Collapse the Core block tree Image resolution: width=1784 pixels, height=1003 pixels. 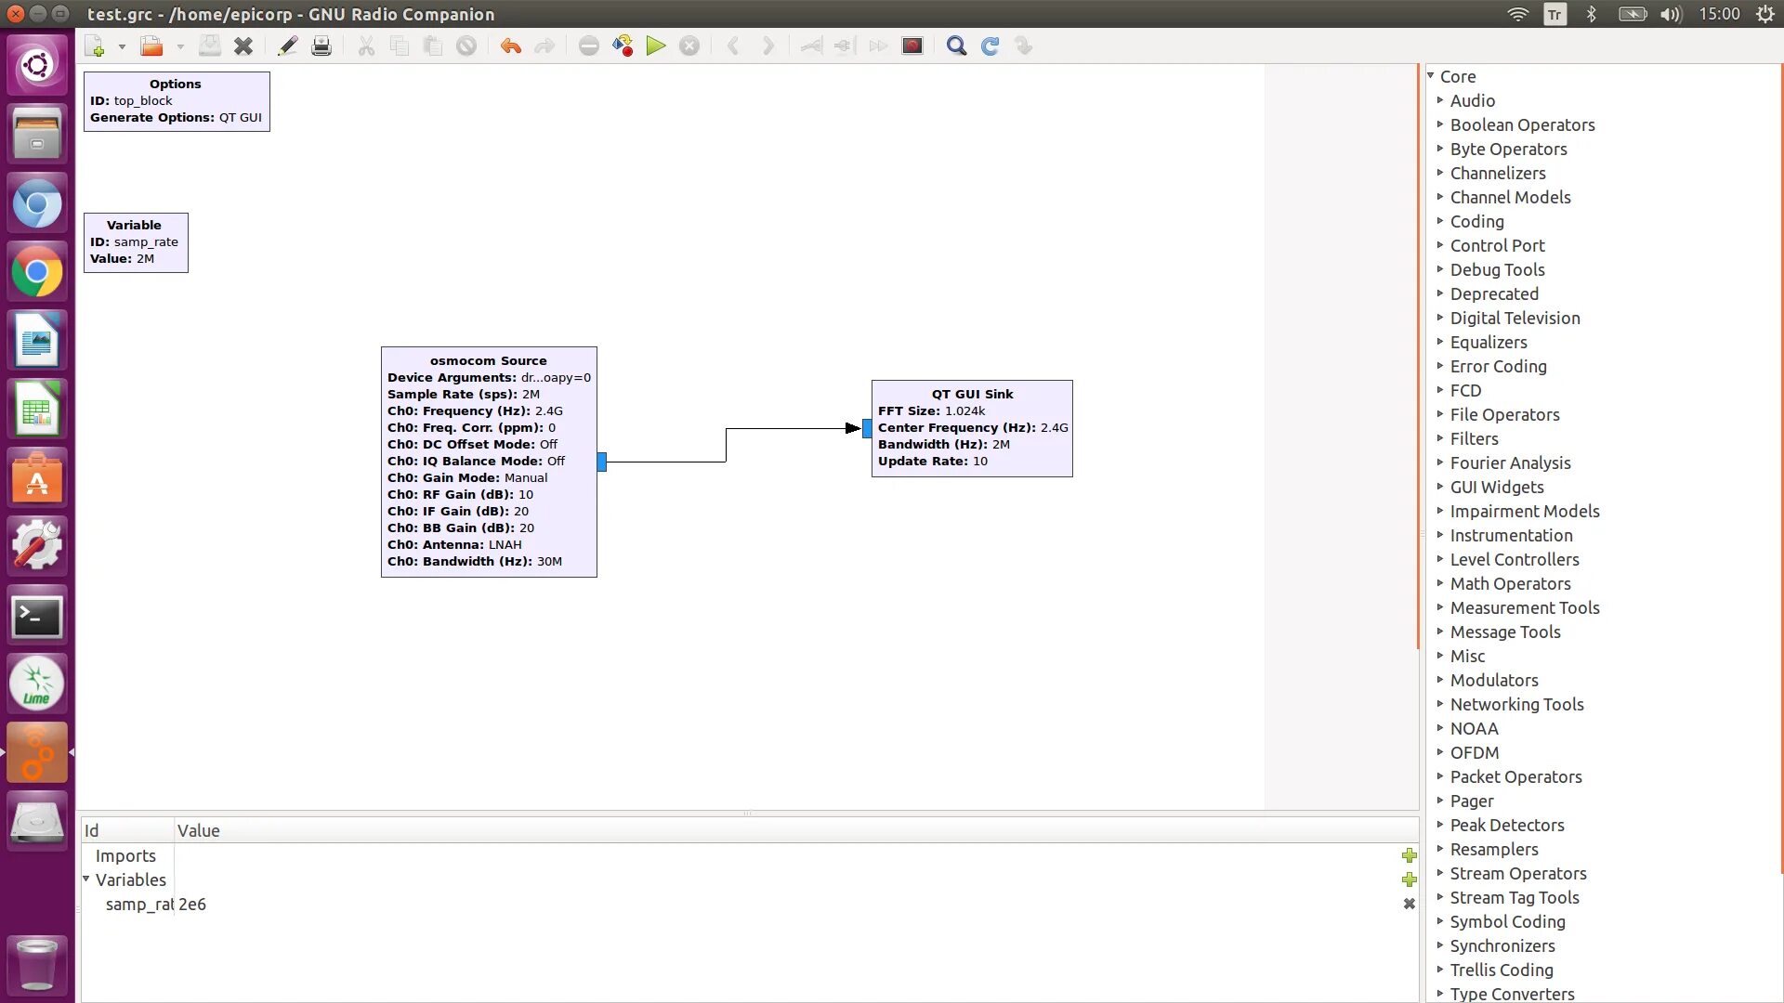click(x=1431, y=76)
